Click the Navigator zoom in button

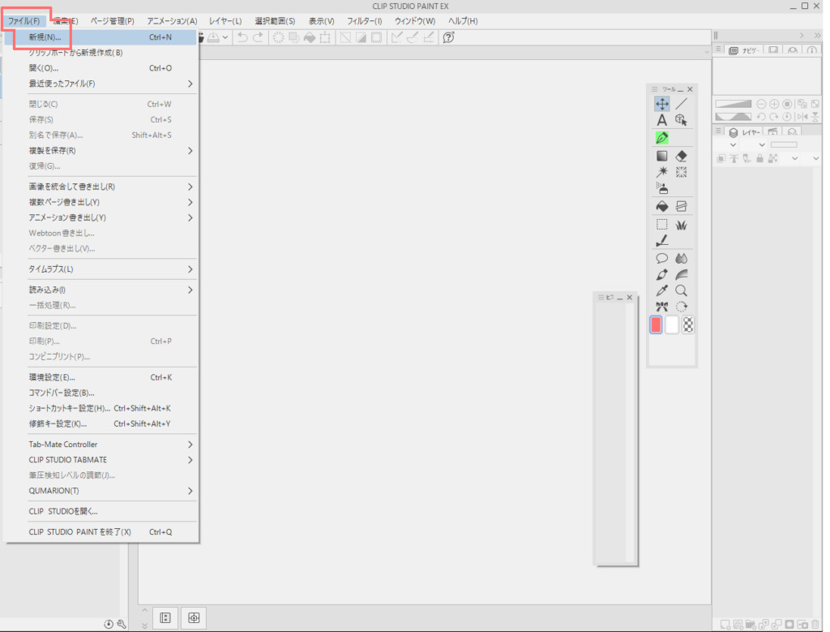click(x=774, y=104)
